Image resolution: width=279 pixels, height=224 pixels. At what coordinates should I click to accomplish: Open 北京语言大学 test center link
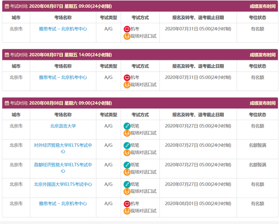63,126
